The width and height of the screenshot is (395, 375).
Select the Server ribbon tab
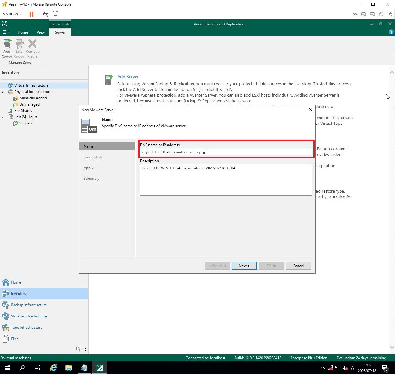[x=60, y=32]
